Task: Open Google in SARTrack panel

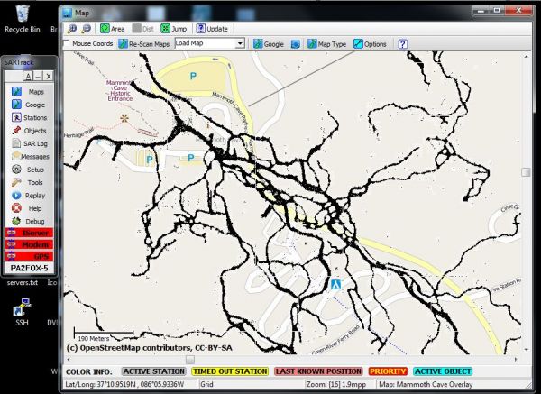Action: [29, 105]
